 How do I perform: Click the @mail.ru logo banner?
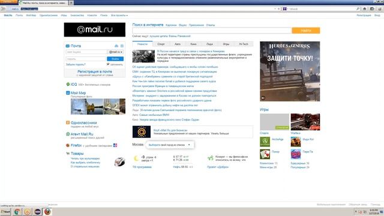95,29
